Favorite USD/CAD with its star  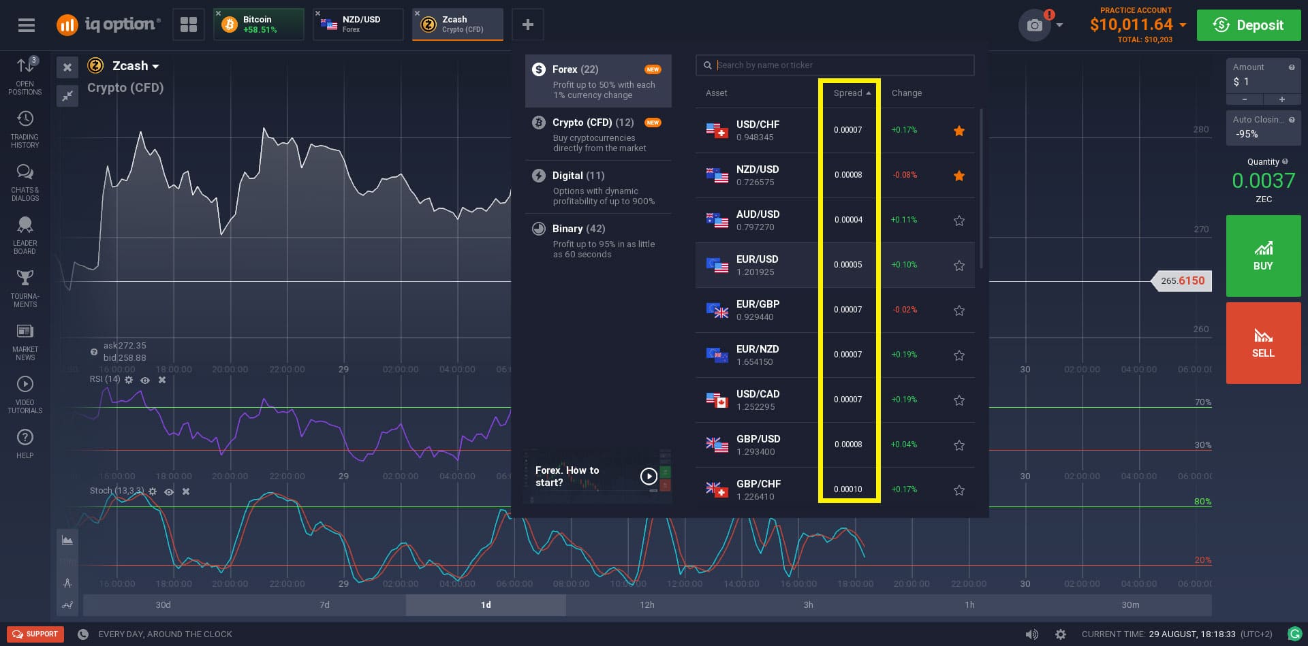(x=959, y=400)
